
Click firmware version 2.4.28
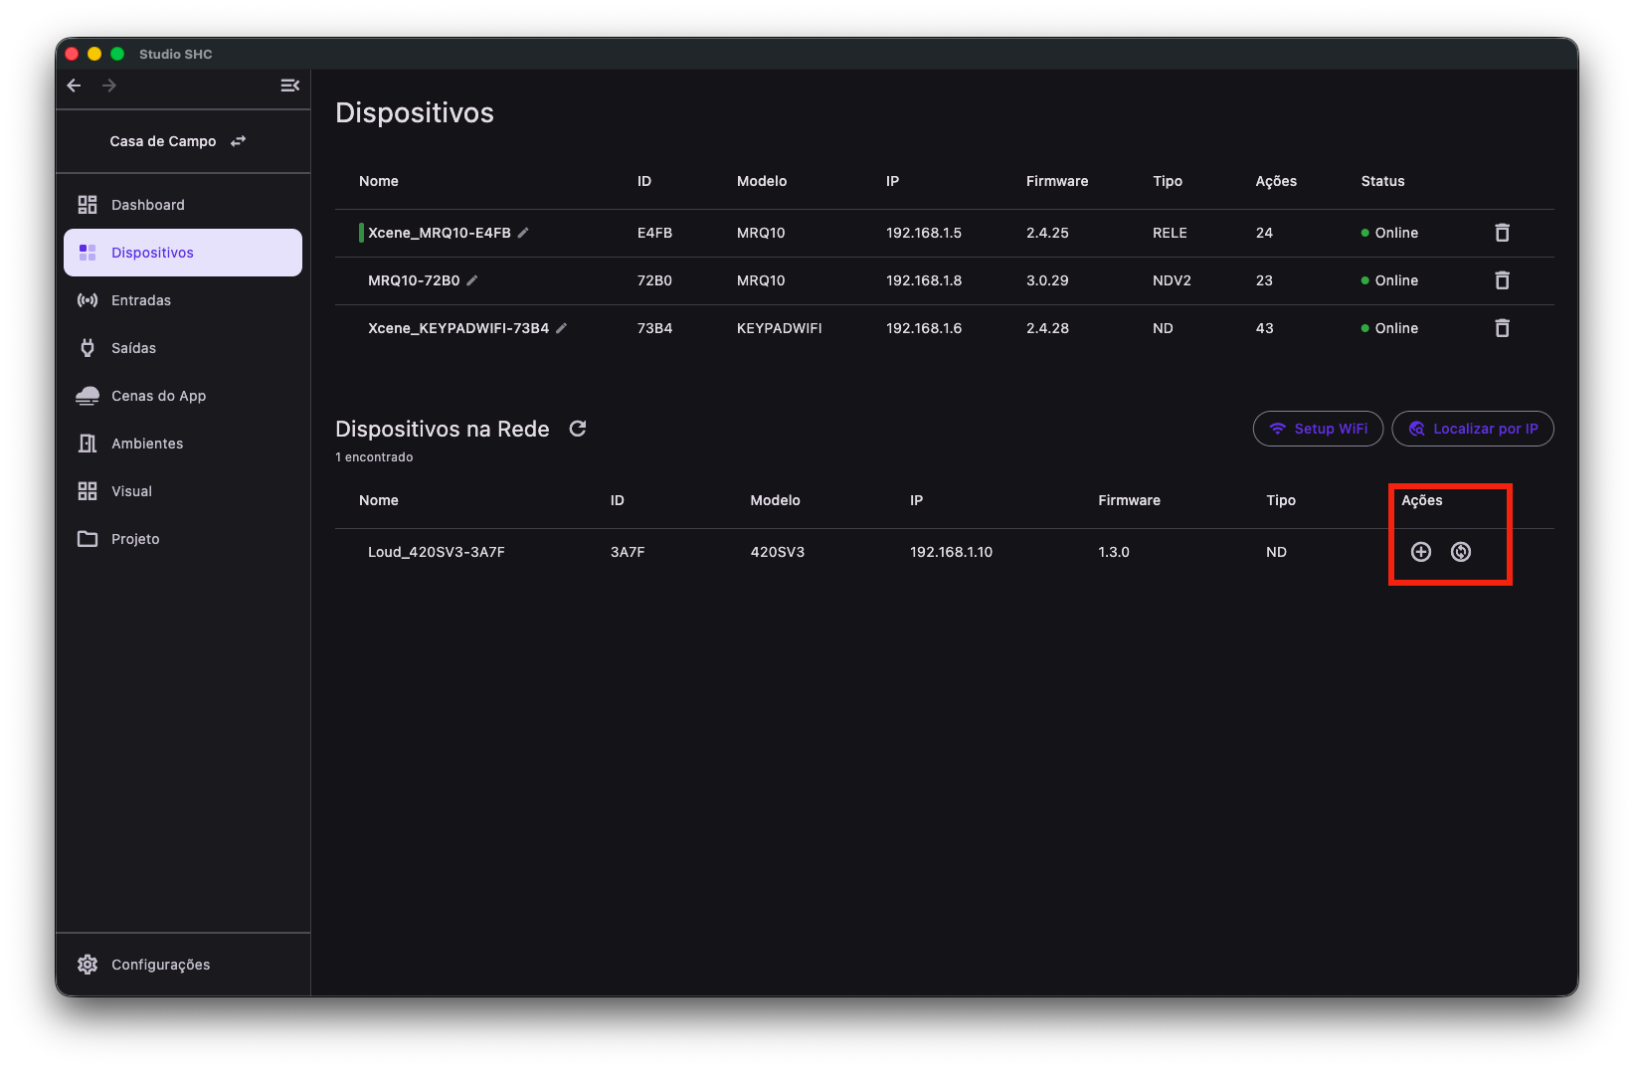coord(1047,328)
